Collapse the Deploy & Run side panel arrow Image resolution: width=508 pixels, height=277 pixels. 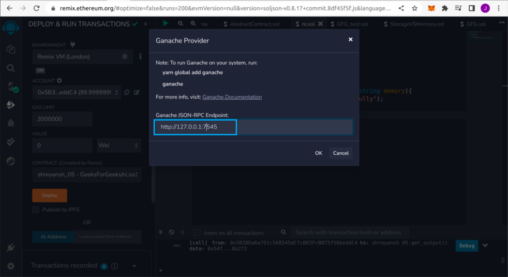[146, 24]
